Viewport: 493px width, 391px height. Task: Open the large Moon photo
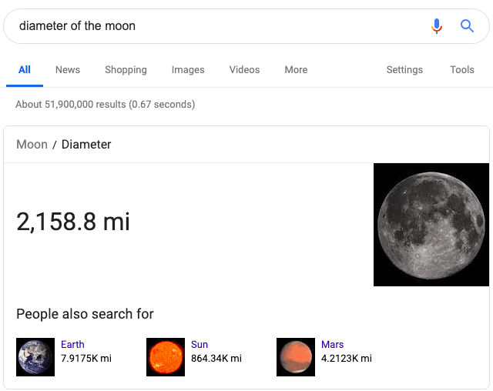pos(431,224)
